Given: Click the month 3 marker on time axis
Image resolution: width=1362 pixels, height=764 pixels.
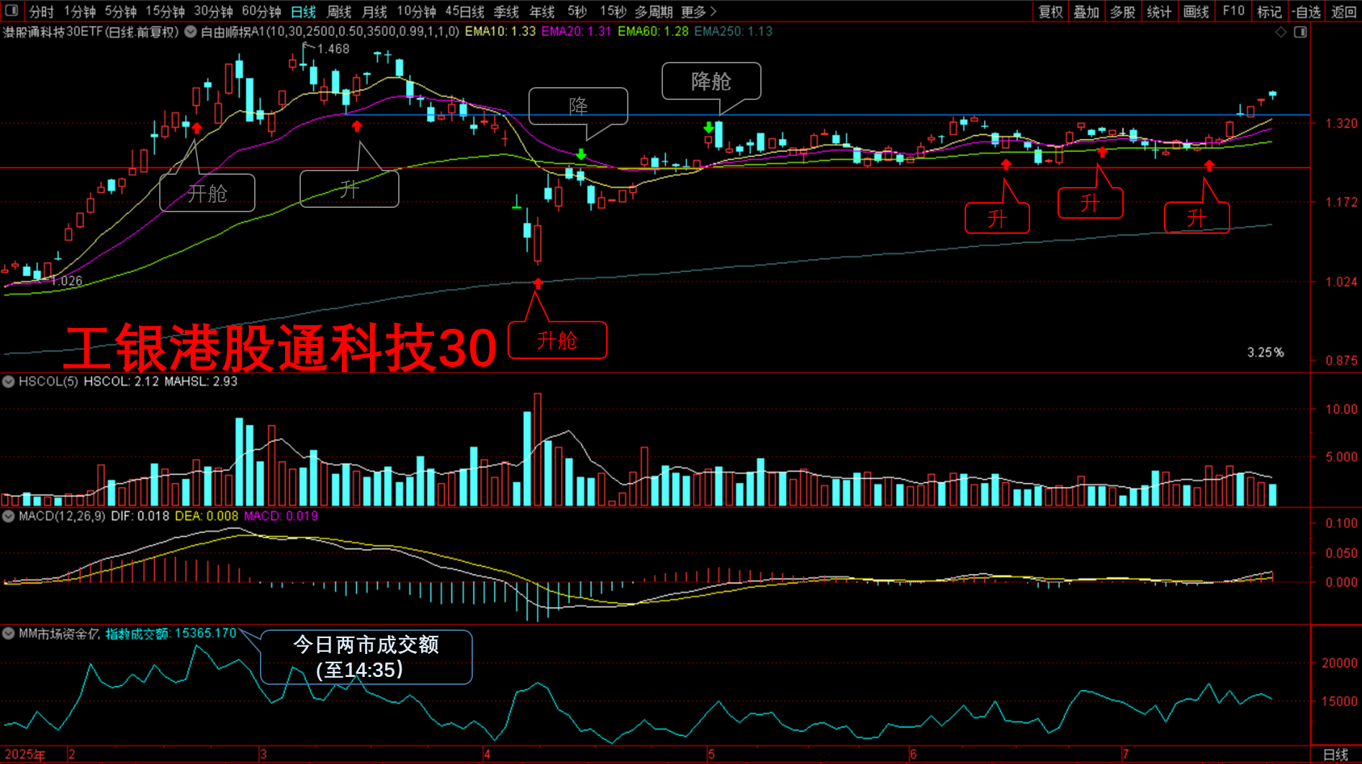Looking at the screenshot, I should [263, 755].
